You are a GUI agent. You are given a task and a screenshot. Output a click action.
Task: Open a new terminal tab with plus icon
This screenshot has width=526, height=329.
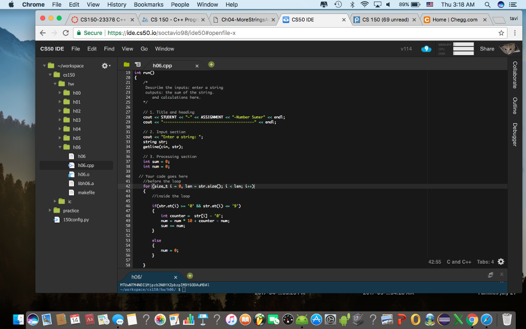190,277
